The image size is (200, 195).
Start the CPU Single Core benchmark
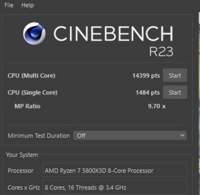tap(175, 92)
